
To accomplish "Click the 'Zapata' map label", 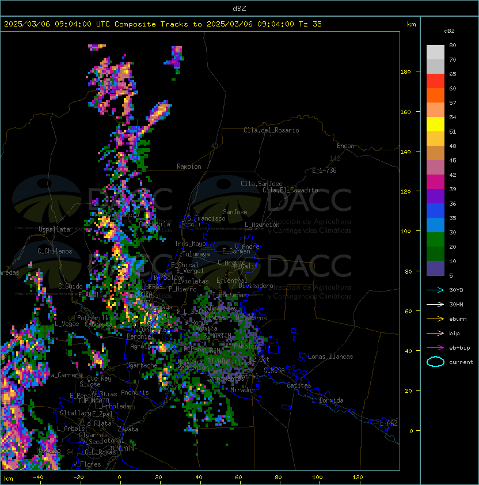I will coord(128,429).
